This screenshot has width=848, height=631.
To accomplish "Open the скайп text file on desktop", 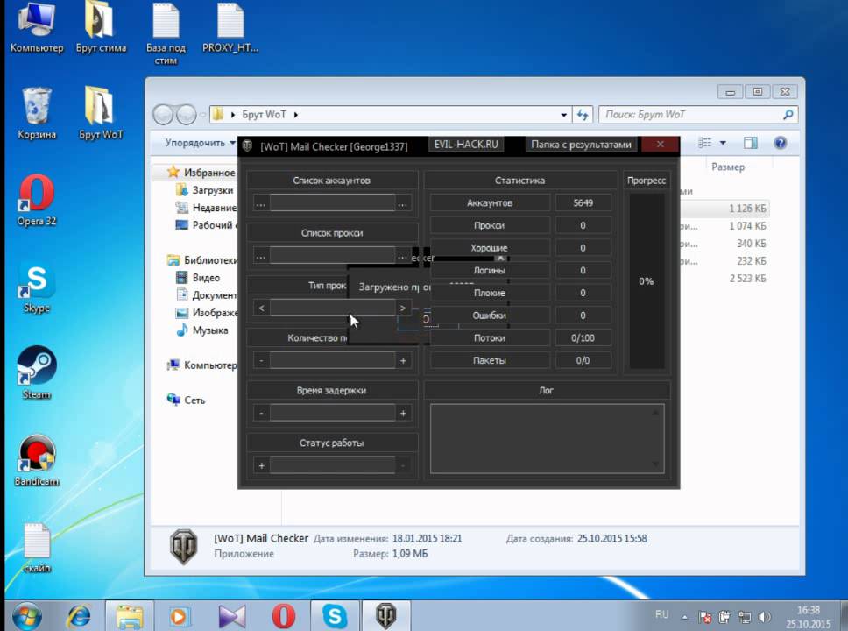I will click(x=36, y=548).
